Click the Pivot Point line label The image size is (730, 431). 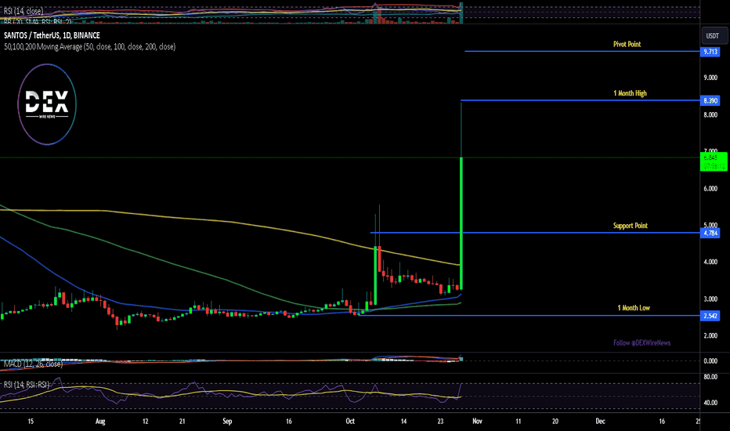pos(627,44)
